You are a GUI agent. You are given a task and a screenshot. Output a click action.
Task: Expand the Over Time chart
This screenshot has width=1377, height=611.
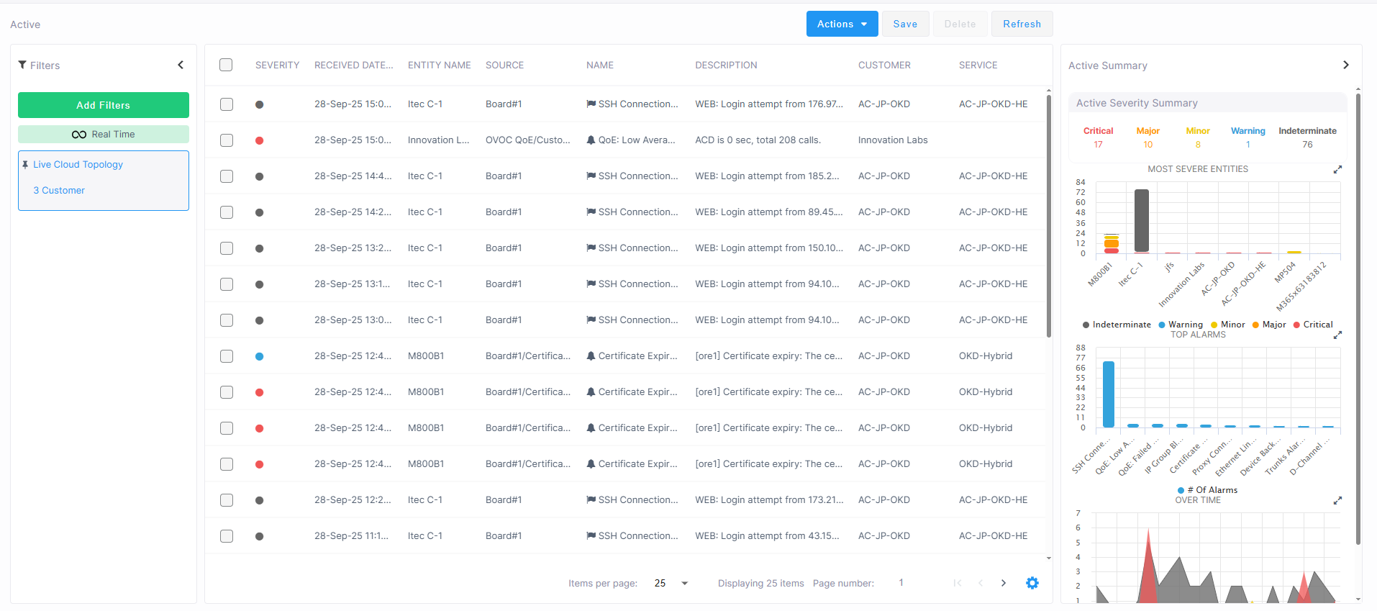[1337, 501]
